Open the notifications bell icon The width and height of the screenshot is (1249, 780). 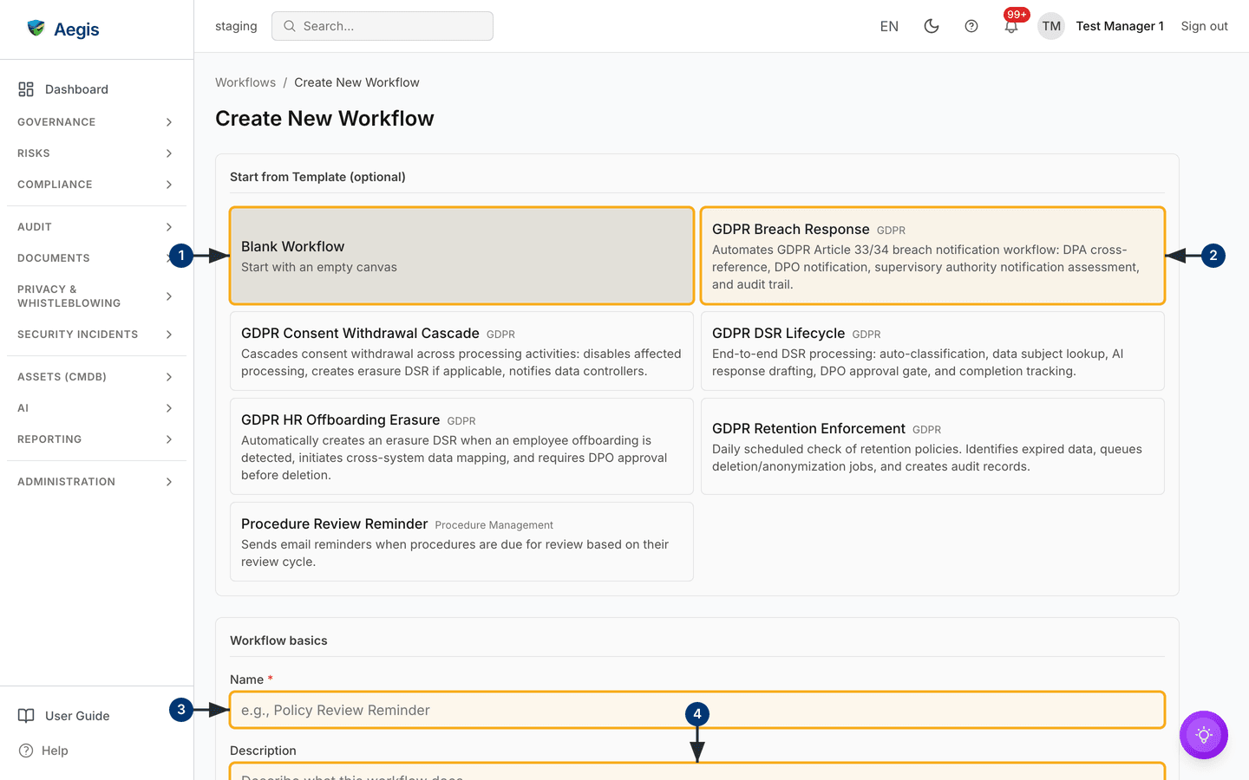pyautogui.click(x=1011, y=26)
